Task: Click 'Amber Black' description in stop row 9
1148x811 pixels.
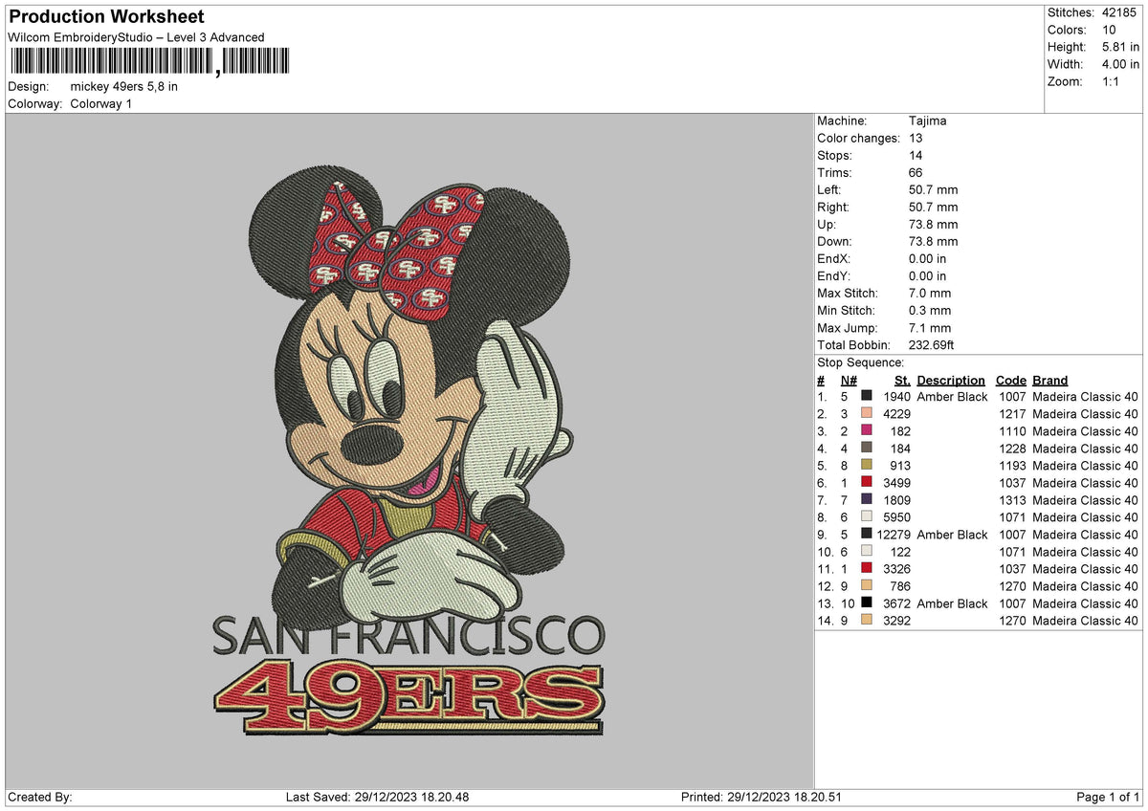Action: (952, 534)
